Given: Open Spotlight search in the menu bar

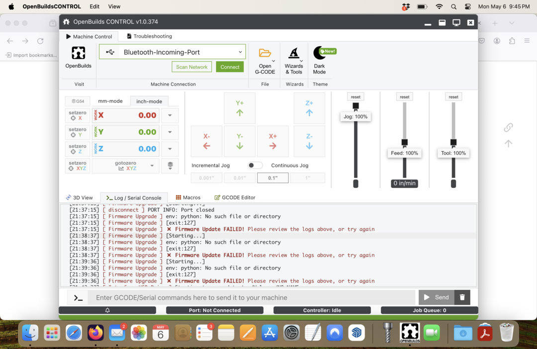Looking at the screenshot, I should [454, 6].
